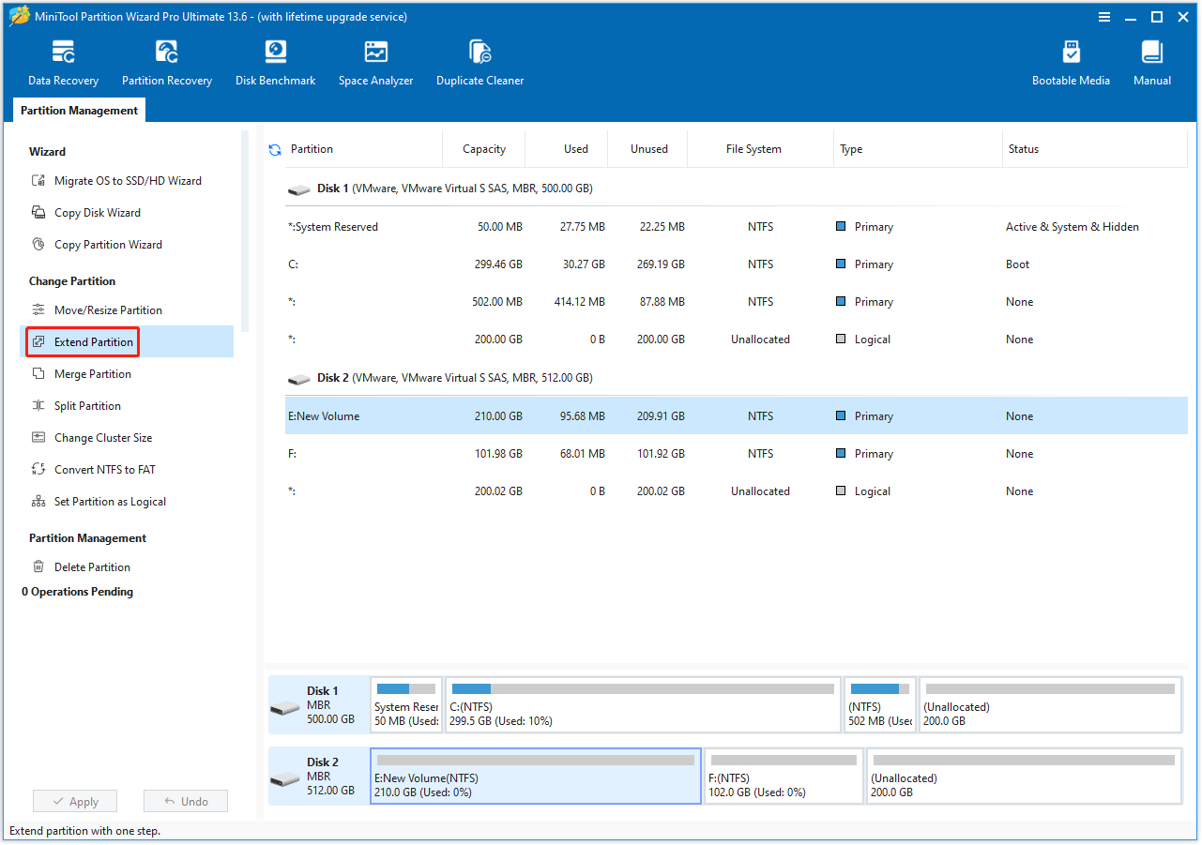The width and height of the screenshot is (1202, 845).
Task: Select the E:New Volume partition row
Action: click(x=737, y=416)
